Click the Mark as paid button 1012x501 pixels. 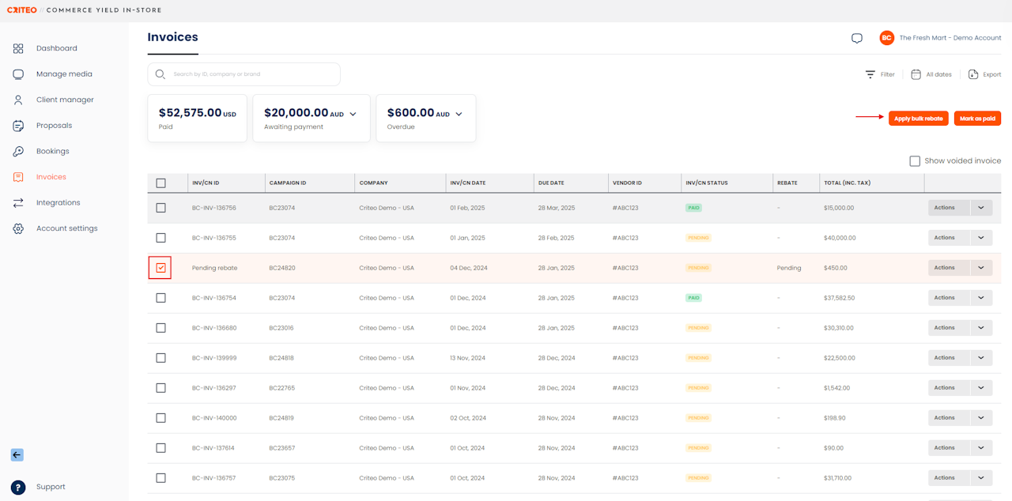click(977, 119)
